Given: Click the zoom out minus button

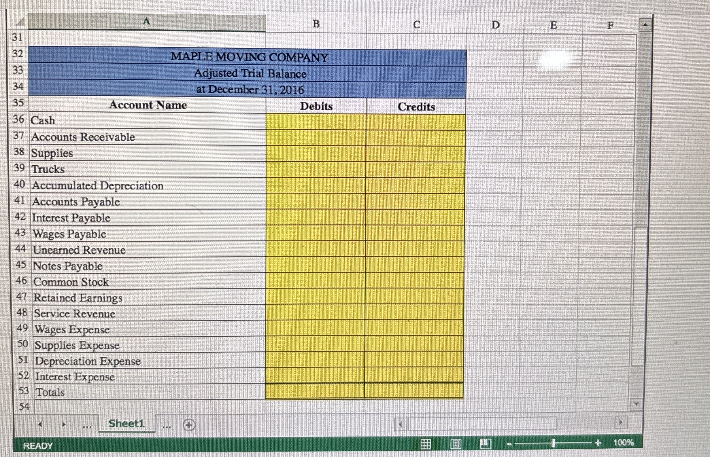Looking at the screenshot, I should (x=509, y=444).
